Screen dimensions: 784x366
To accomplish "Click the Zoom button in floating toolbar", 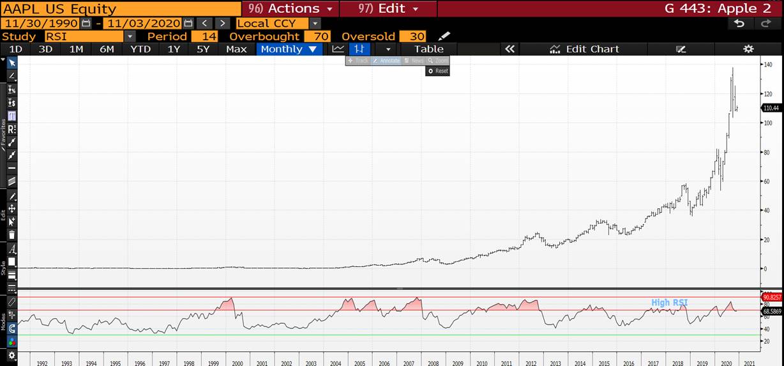I will pyautogui.click(x=439, y=61).
